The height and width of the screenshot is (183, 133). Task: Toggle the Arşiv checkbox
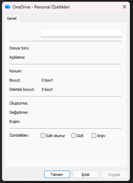[94, 136]
